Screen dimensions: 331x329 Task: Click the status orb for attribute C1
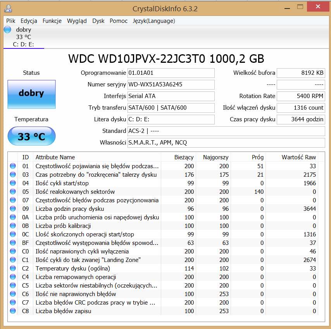tap(13, 260)
